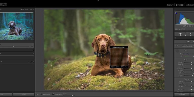
Task: Adjust the Blacks slider handle
Action: (193, 76)
